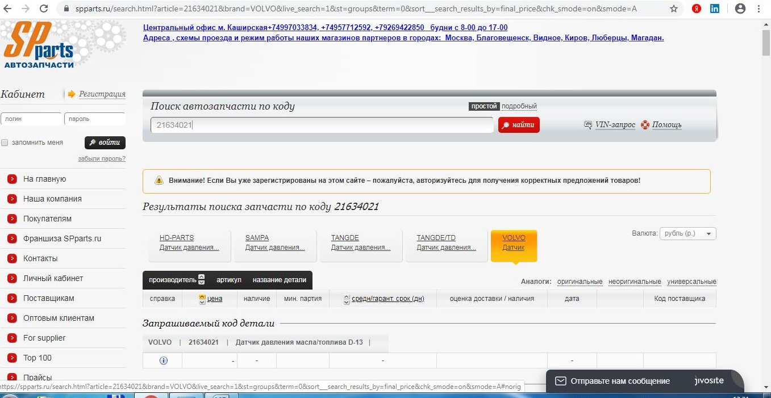Click the Датчик давления масла/топлива D-13 text
The image size is (771, 398).
(x=299, y=342)
